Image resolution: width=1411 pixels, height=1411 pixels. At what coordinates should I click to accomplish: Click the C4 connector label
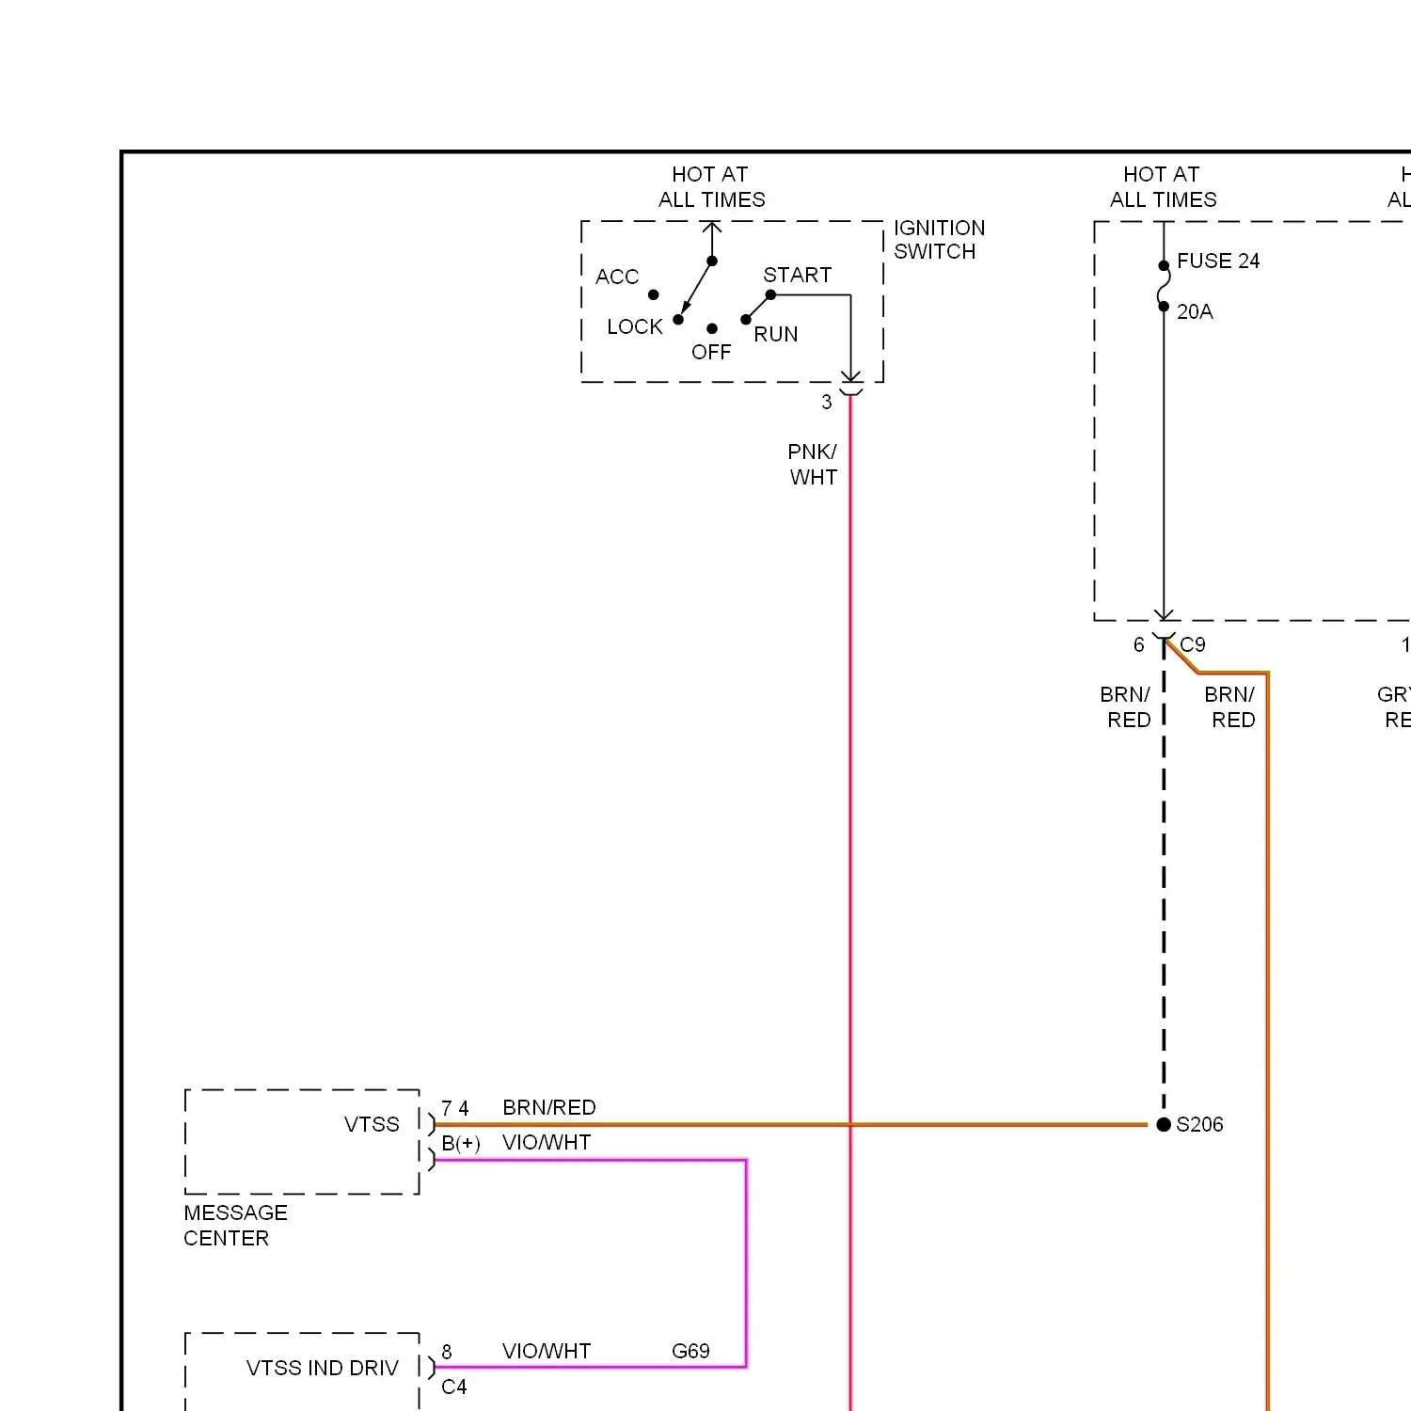pyautogui.click(x=454, y=1387)
